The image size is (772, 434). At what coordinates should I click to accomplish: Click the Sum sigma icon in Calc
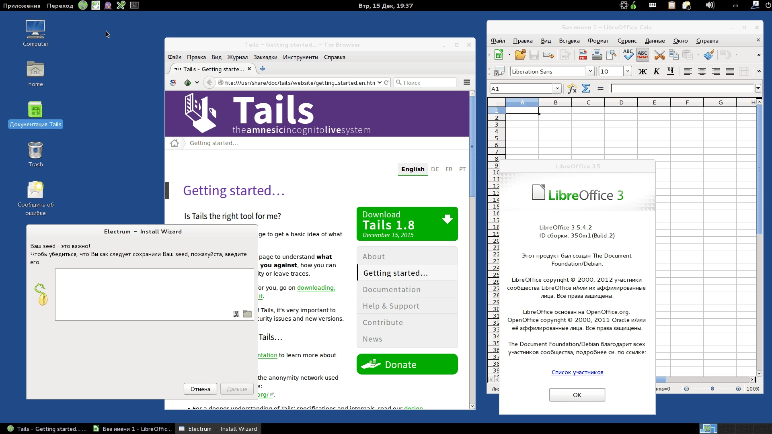pos(586,88)
